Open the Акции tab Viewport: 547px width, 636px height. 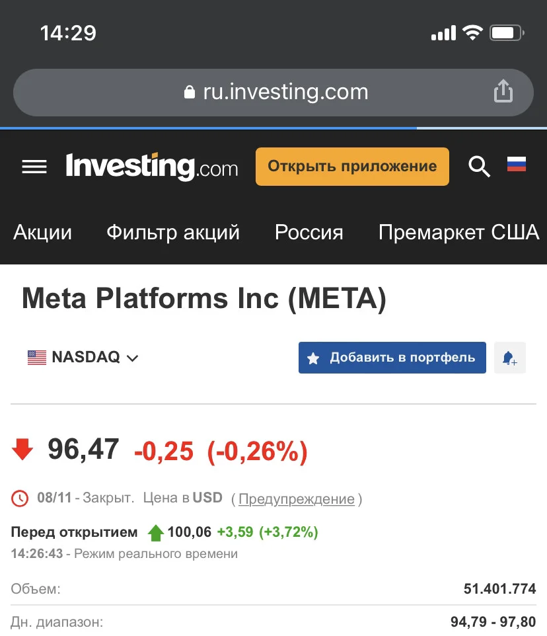pos(42,233)
